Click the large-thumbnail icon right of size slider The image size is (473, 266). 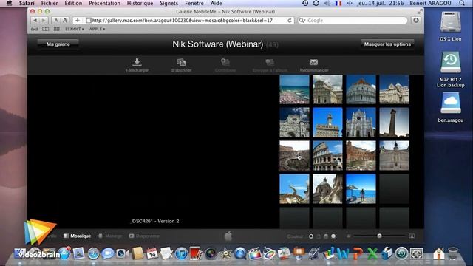tap(412, 236)
